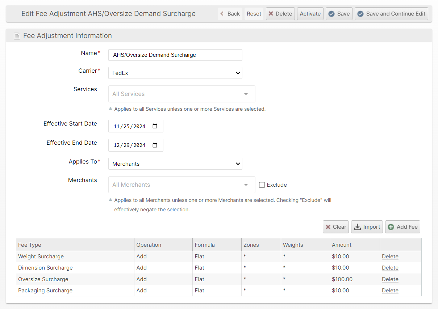Expand the All Merchants selector
The height and width of the screenshot is (309, 438).
182,185
